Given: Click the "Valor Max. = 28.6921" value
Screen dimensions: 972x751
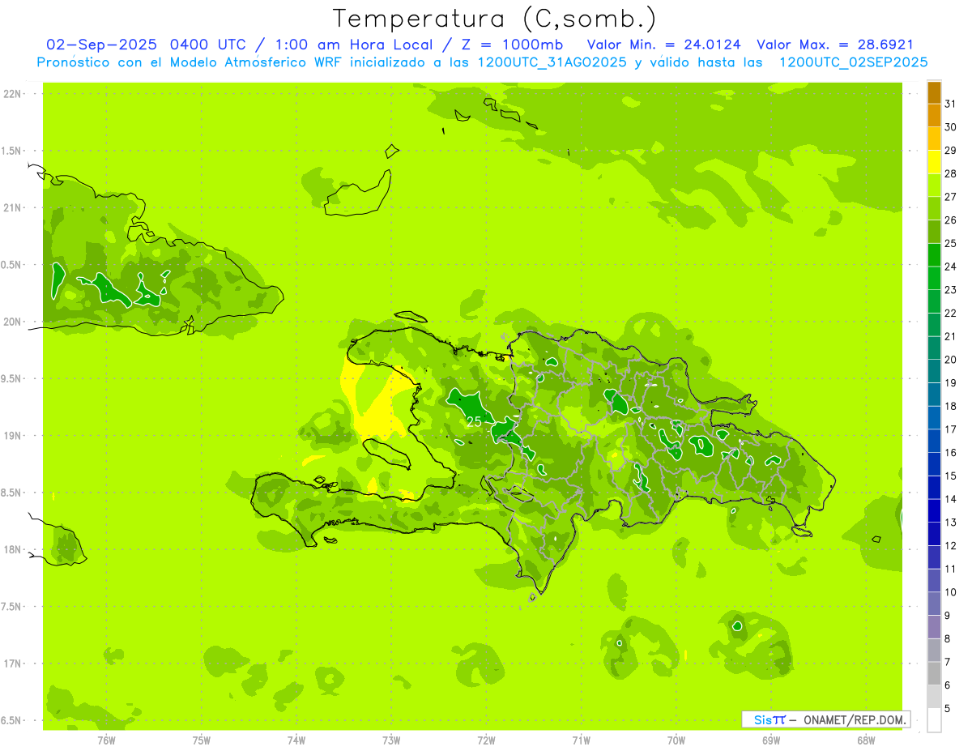Looking at the screenshot, I should point(835,45).
